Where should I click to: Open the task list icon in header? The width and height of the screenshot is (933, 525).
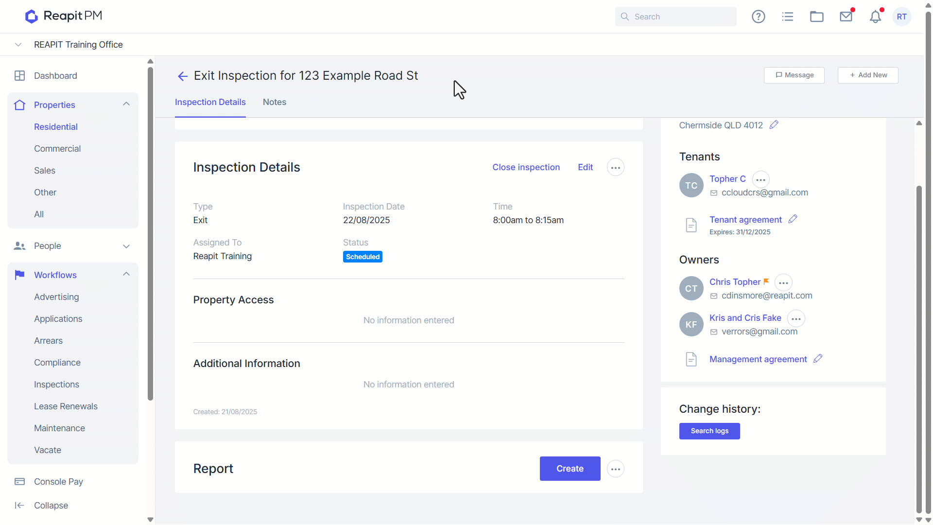[x=787, y=17]
